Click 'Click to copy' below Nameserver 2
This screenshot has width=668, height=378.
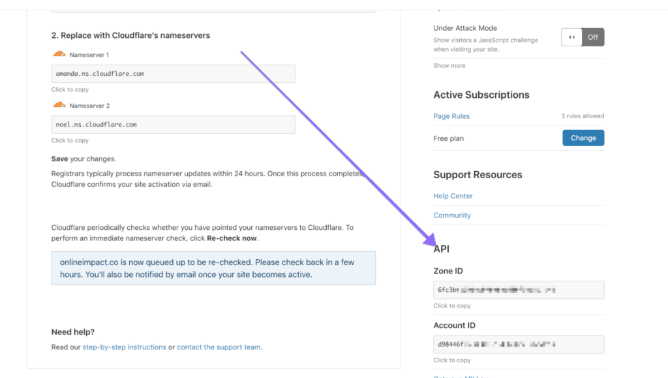click(x=70, y=140)
